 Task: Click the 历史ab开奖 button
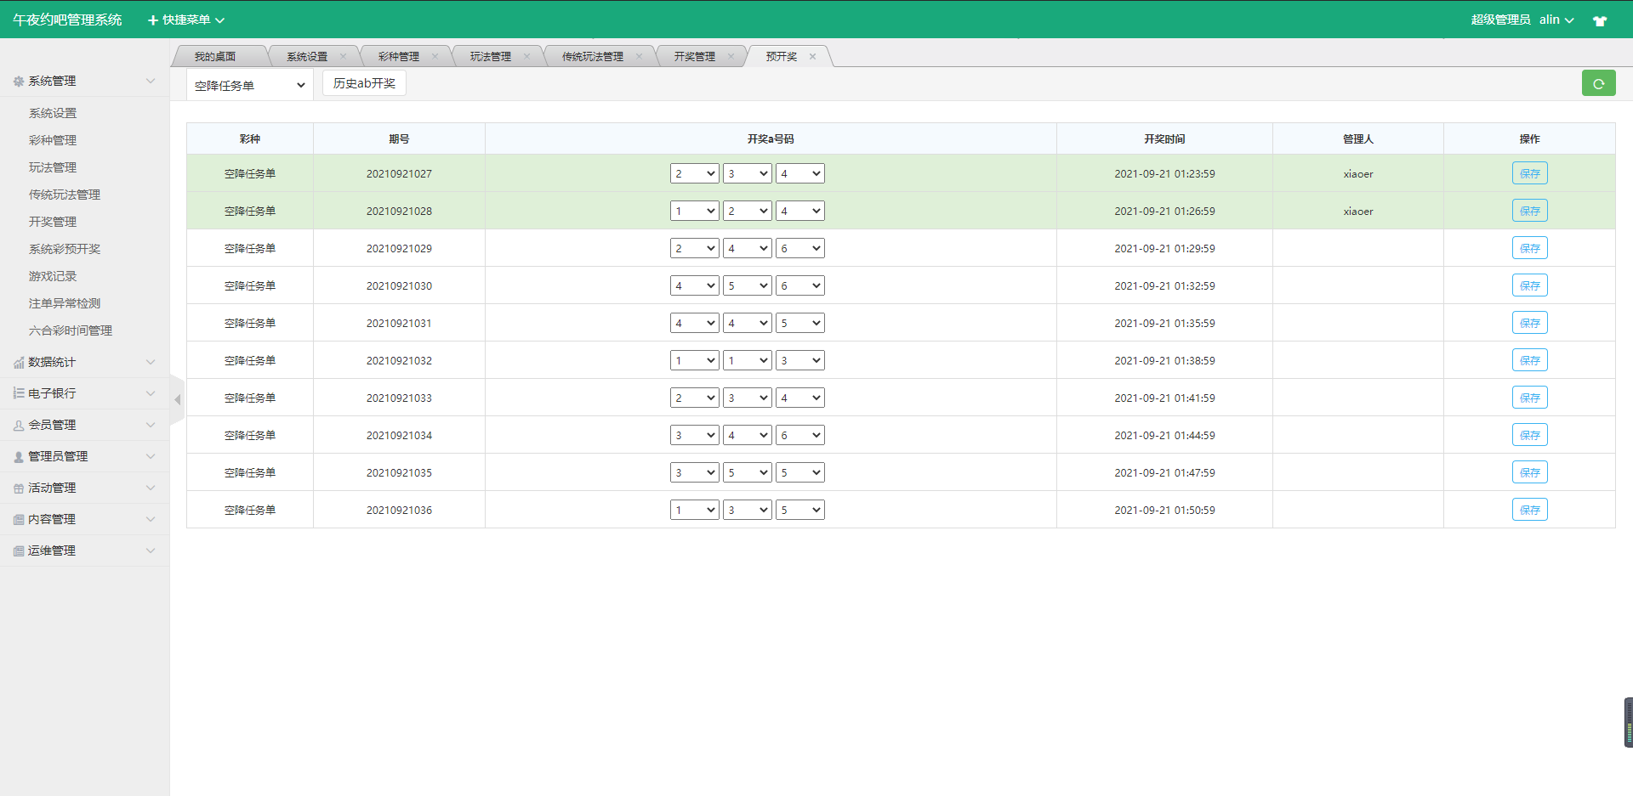tap(364, 83)
